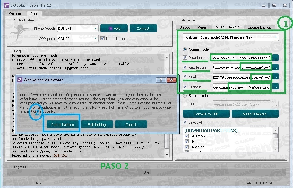The height and width of the screenshot is (188, 293).
Task: Open the Phone Model dropdown
Action: pyautogui.click(x=95, y=29)
